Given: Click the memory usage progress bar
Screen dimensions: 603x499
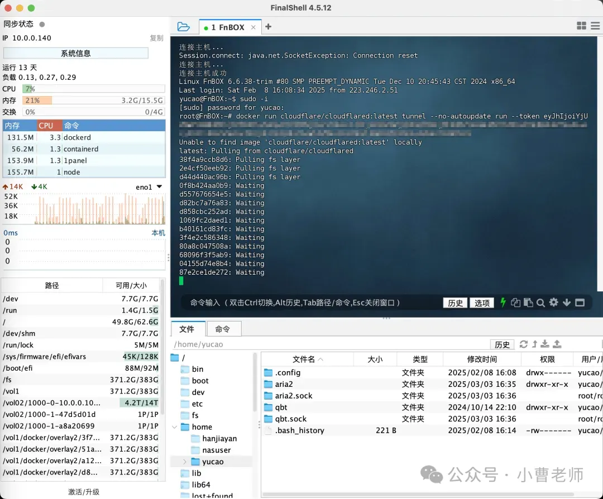Looking at the screenshot, I should point(93,100).
